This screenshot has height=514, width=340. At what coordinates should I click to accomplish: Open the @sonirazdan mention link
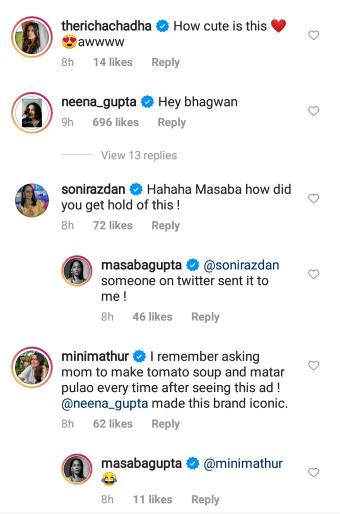(x=242, y=266)
